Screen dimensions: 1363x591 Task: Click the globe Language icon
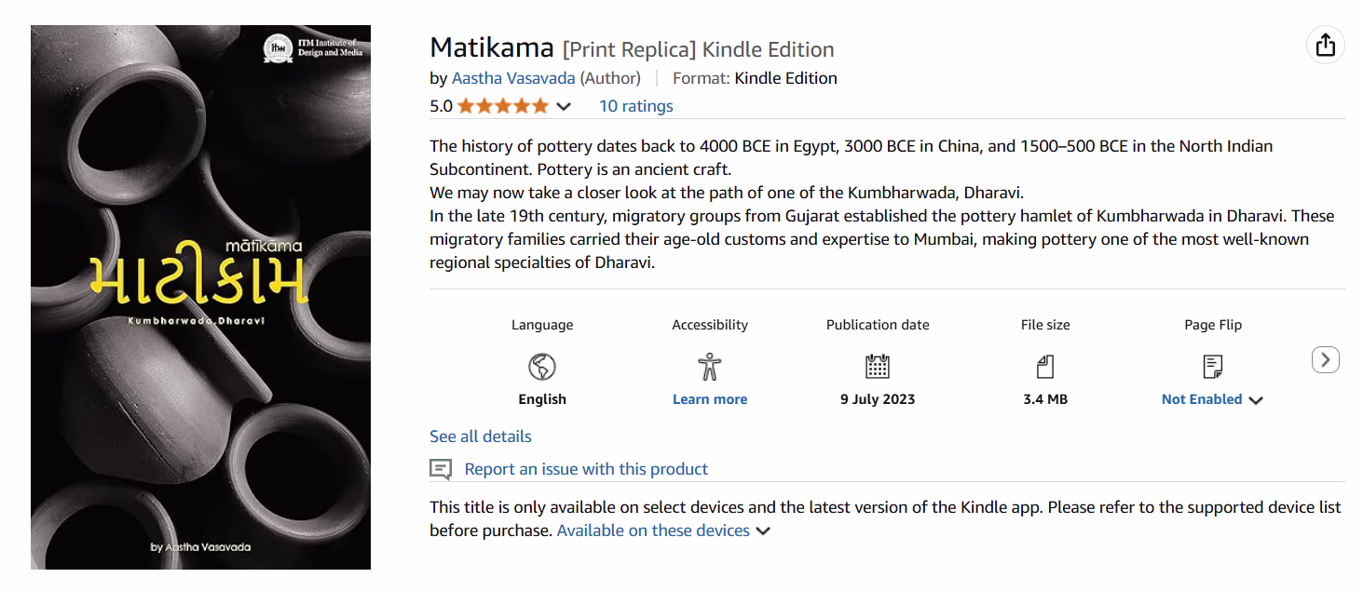click(x=542, y=367)
